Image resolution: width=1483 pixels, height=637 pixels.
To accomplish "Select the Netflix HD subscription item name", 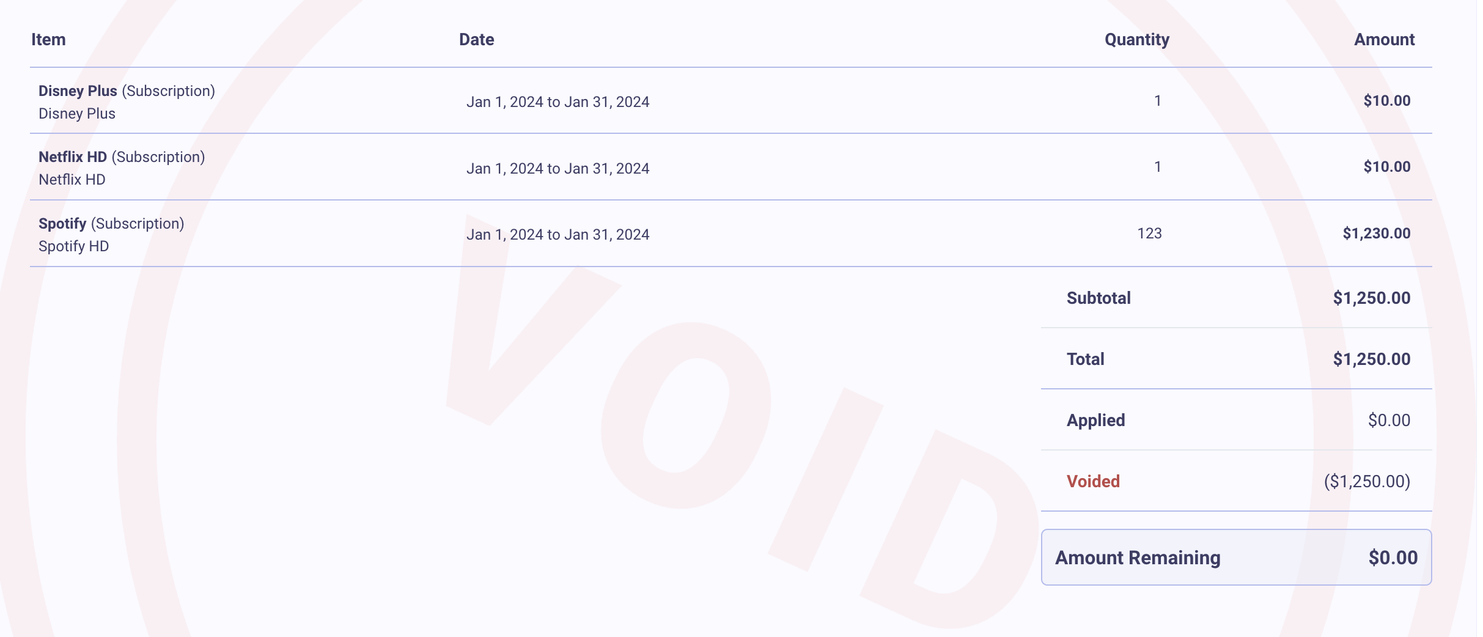I will pyautogui.click(x=122, y=157).
